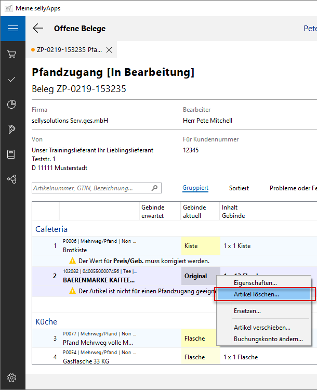Click the send/play sidebar icon
317x390 pixels.
tap(12, 129)
